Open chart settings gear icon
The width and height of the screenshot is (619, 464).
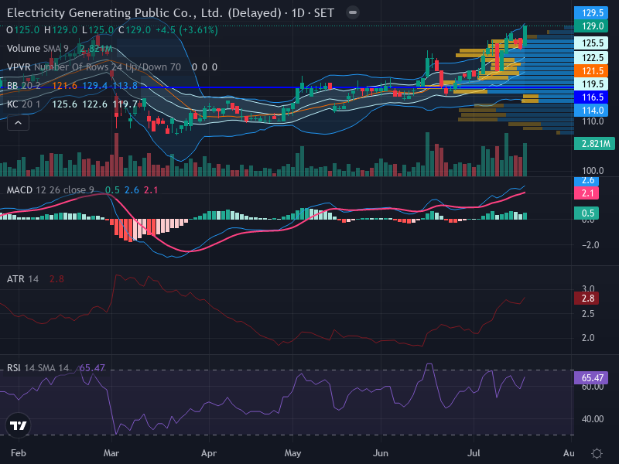(597, 453)
